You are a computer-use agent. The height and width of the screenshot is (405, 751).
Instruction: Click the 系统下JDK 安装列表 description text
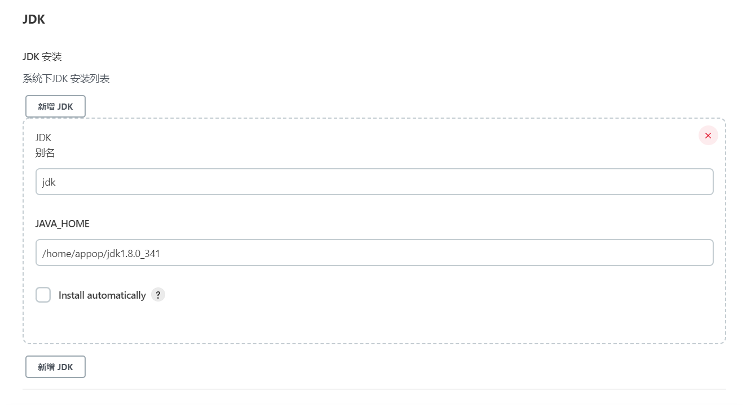(66, 78)
